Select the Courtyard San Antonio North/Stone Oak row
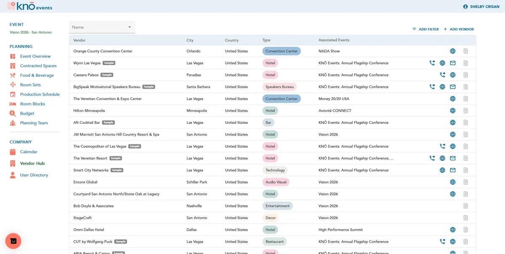Screen dimensions: 505x254 point(272,194)
